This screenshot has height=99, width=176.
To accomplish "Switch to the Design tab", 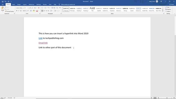I will (19, 4).
